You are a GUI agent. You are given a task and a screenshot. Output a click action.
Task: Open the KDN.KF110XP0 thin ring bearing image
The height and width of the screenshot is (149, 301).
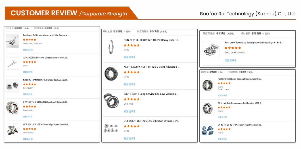[111, 47]
